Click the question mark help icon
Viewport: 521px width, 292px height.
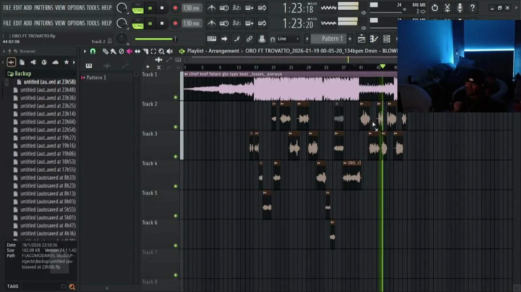(x=472, y=8)
